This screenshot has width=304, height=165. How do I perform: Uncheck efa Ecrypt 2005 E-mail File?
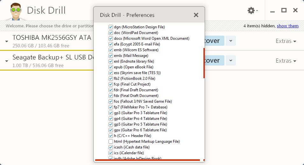point(111,44)
